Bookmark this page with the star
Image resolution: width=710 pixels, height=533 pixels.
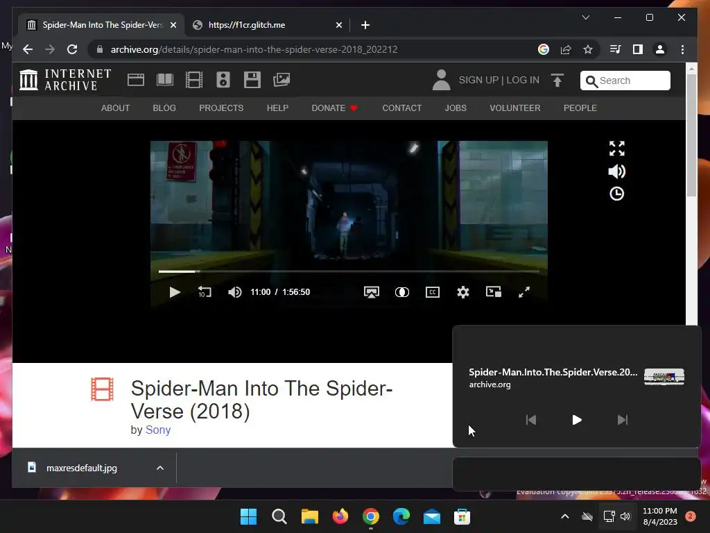click(x=588, y=49)
